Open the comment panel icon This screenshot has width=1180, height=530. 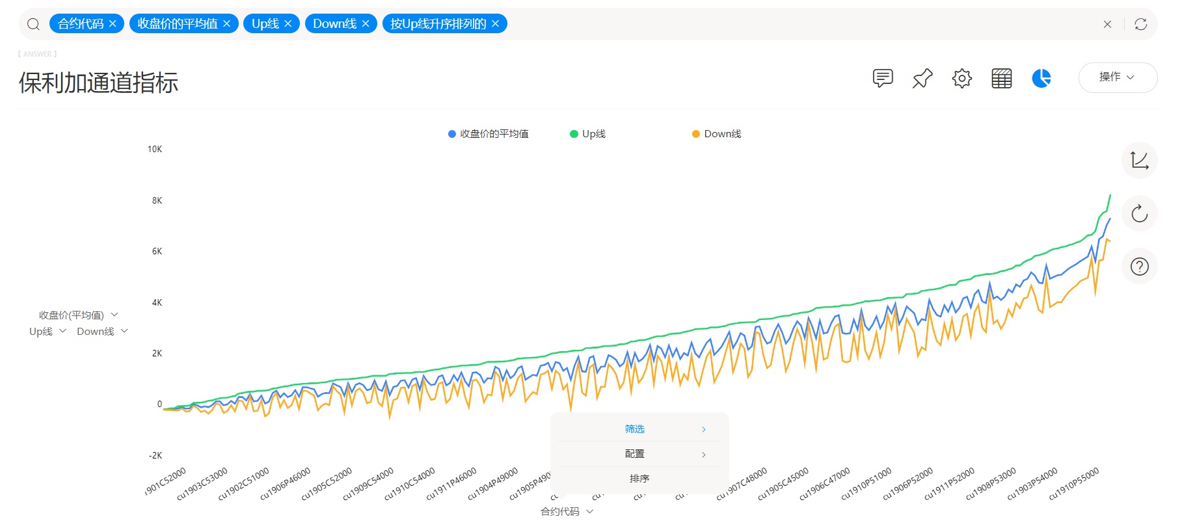click(x=883, y=78)
